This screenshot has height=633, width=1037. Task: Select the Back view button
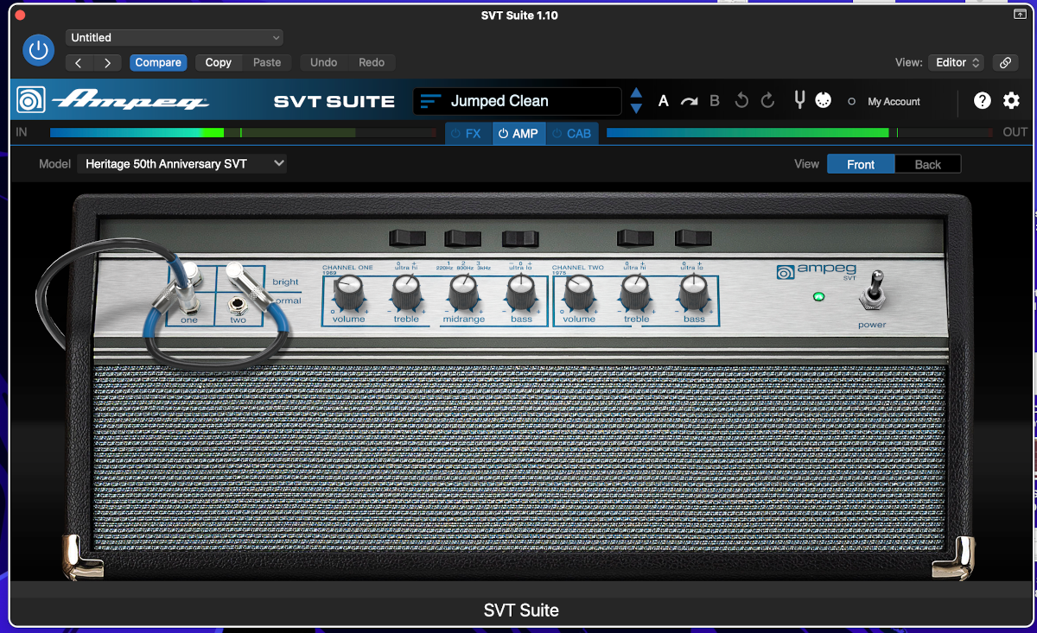[x=927, y=164]
